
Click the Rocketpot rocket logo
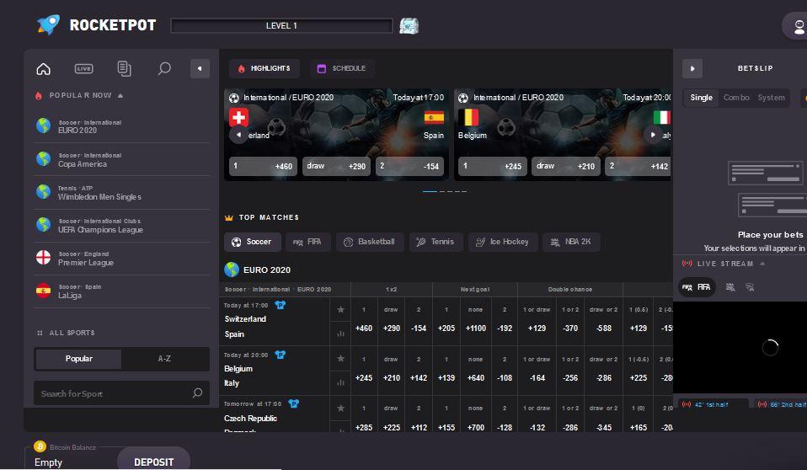48,24
